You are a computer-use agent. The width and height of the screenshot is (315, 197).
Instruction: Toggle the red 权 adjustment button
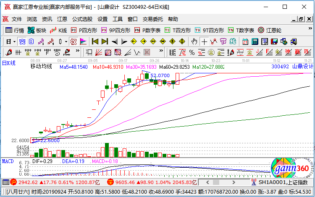tap(73, 41)
